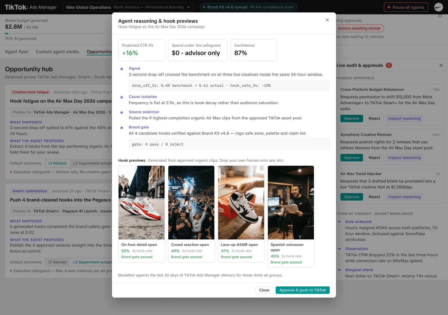Click the Nike swoosh avatar icon
The width and height of the screenshot is (448, 315).
pos(439,7)
